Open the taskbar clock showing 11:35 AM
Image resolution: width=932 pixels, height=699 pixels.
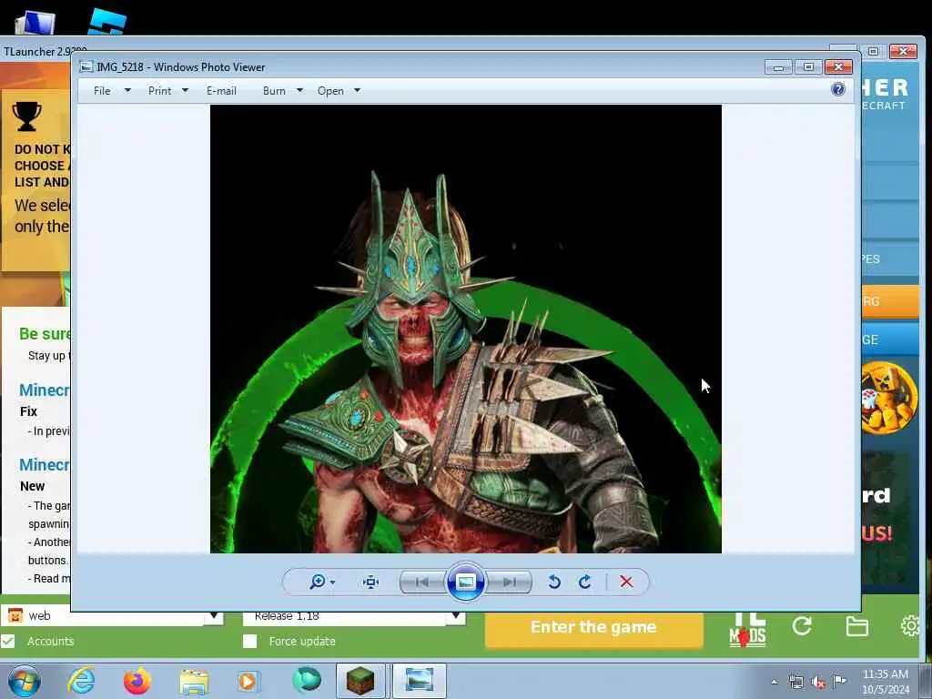tap(886, 682)
